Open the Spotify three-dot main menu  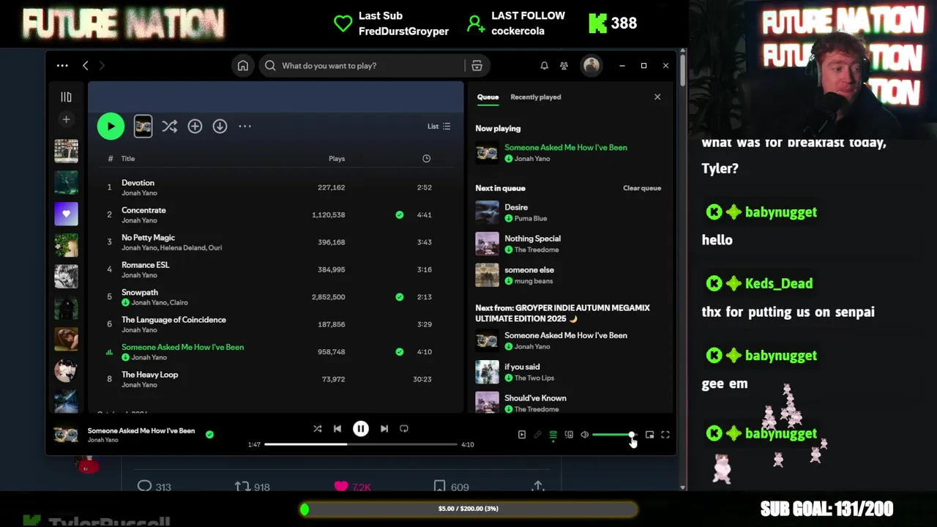(x=62, y=66)
